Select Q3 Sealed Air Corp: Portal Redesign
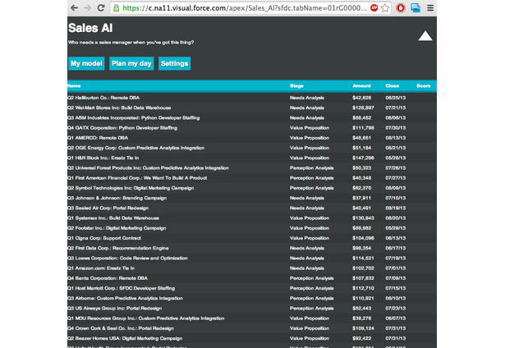This screenshot has width=505, height=348. coord(252,208)
